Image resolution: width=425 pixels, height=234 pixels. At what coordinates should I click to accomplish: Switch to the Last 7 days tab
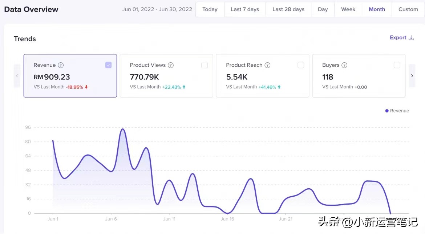(245, 9)
